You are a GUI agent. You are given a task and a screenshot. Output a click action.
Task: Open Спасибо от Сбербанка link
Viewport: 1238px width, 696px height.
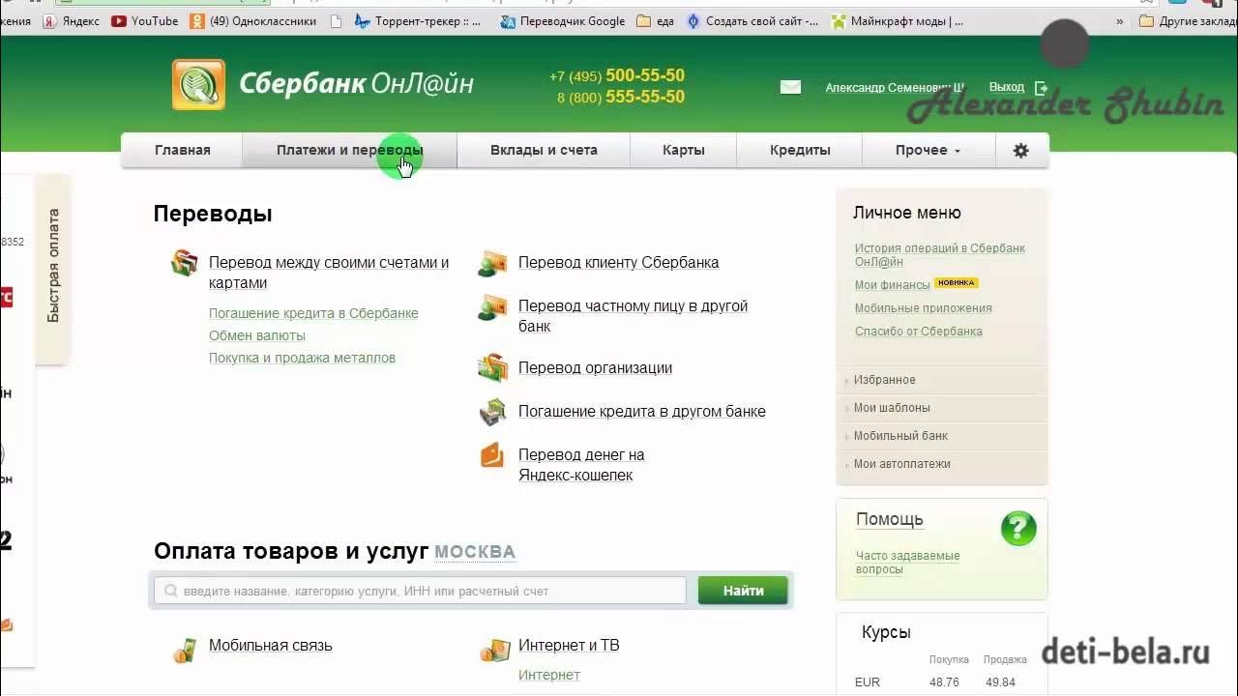(x=918, y=332)
